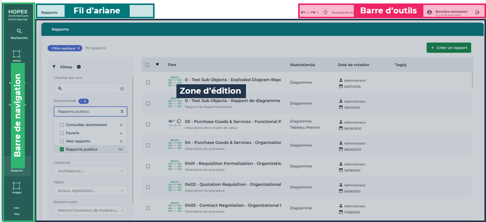Click the Métier navigation icon

tap(16, 54)
